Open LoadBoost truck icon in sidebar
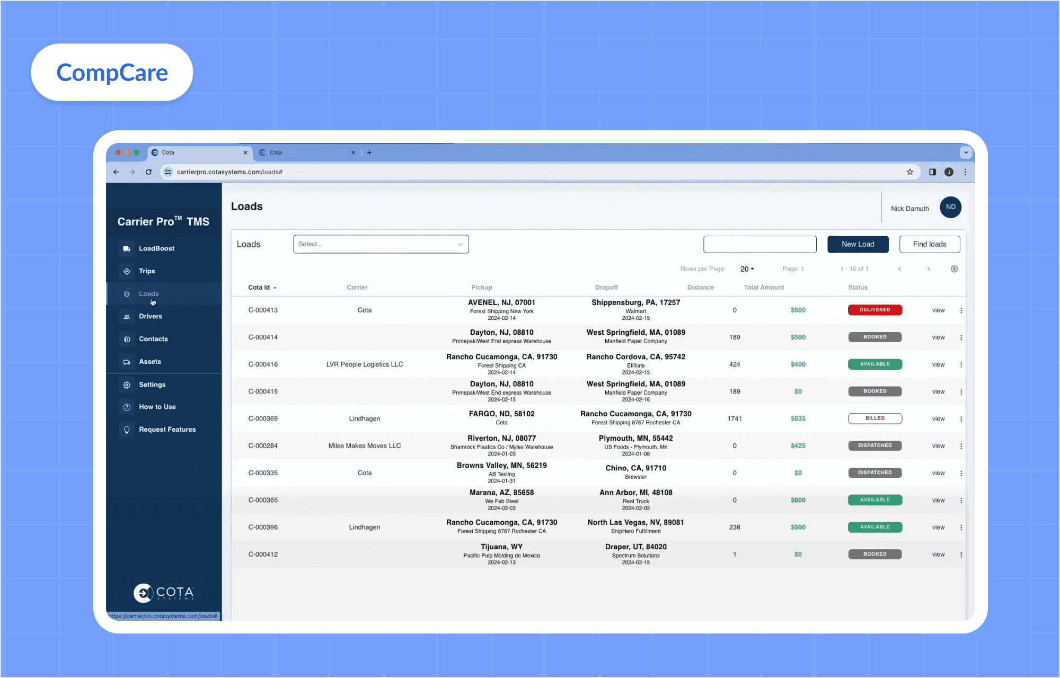Image resolution: width=1060 pixels, height=678 pixels. click(x=127, y=248)
